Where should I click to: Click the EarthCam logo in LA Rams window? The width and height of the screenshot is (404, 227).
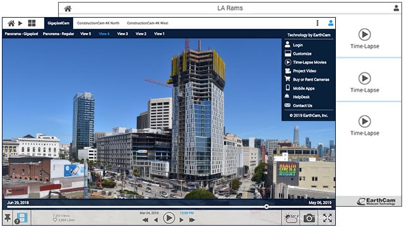[x=376, y=202]
